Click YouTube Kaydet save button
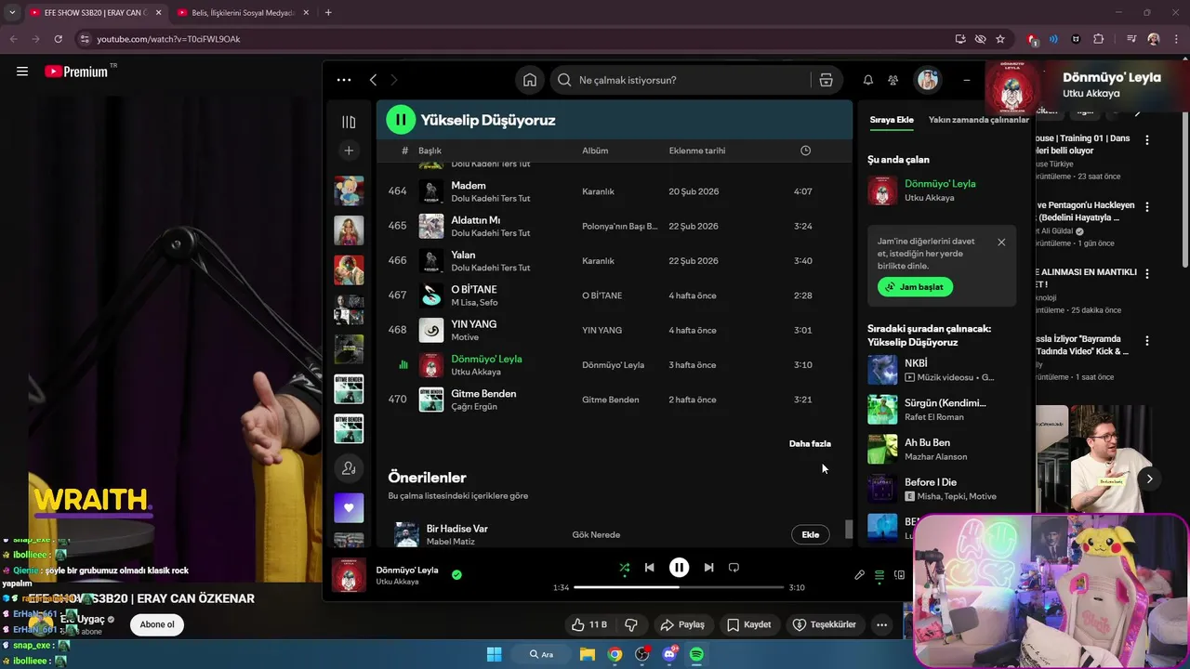The width and height of the screenshot is (1190, 669). tap(749, 624)
